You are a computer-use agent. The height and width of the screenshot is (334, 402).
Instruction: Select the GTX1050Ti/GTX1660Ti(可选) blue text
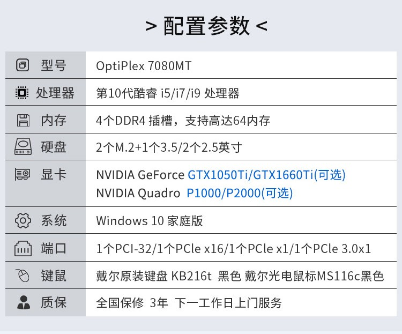pos(266,175)
